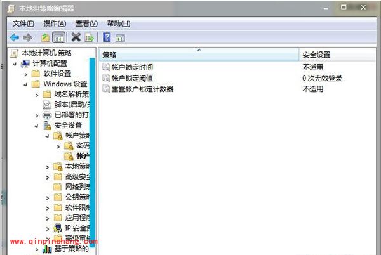Viewport: 381px width, 255px height.
Task: Click the 本地计算机 策略 root icon
Action: [x=14, y=53]
